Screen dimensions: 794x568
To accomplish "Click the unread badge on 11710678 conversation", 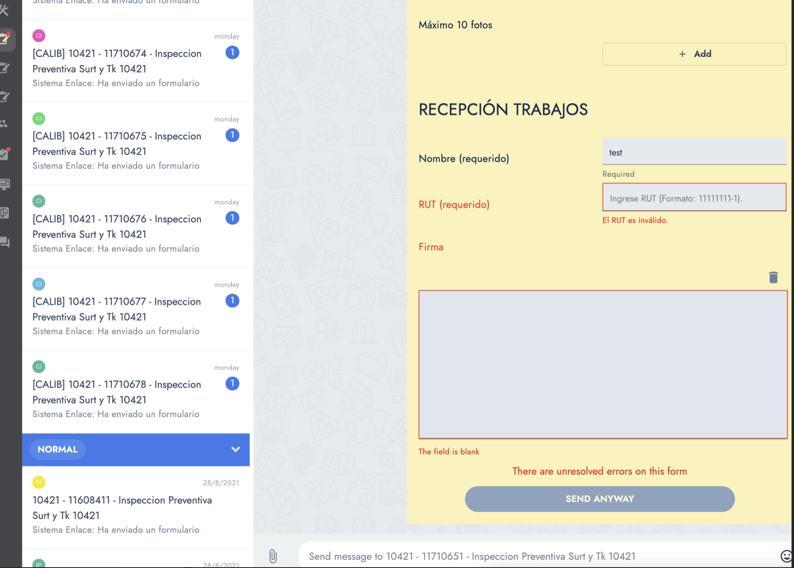I will pyautogui.click(x=232, y=383).
